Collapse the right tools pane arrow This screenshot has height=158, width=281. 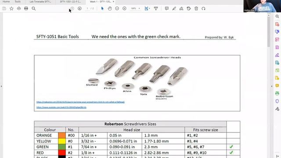pos(272,86)
